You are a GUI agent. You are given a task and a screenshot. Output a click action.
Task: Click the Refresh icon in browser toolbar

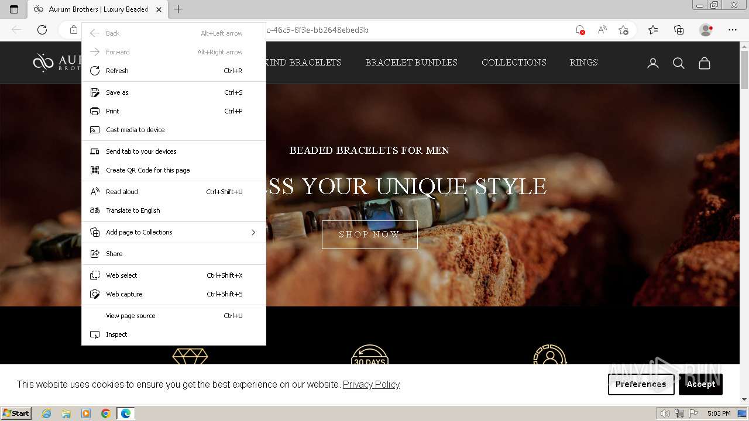coord(42,30)
